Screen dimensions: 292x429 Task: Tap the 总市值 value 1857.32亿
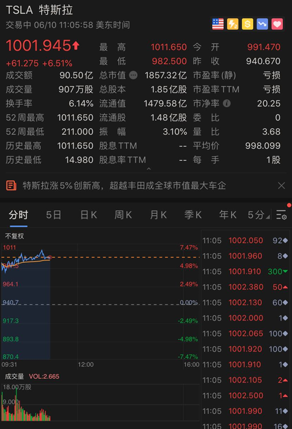166,75
